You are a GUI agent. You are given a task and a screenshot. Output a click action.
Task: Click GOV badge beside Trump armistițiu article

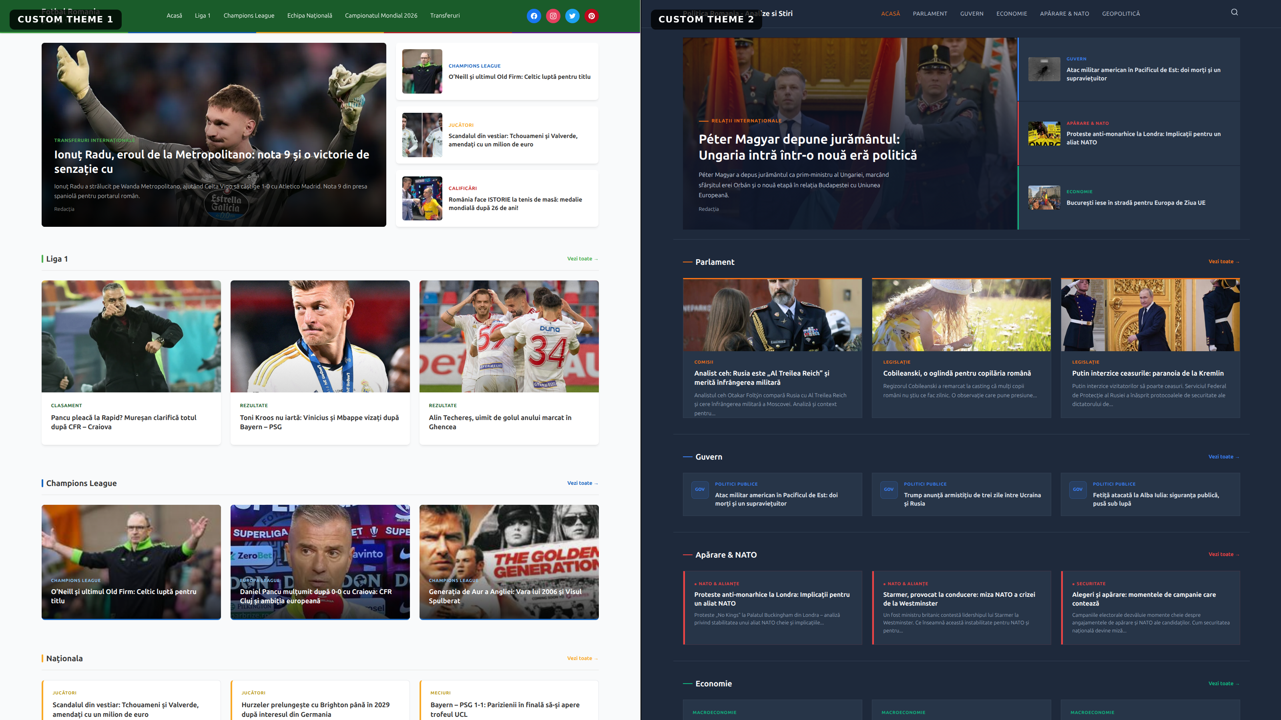889,490
